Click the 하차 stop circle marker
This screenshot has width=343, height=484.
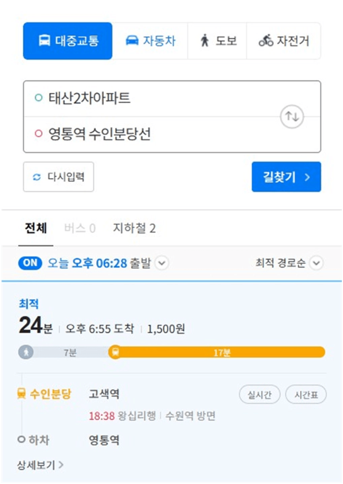pos(21,439)
